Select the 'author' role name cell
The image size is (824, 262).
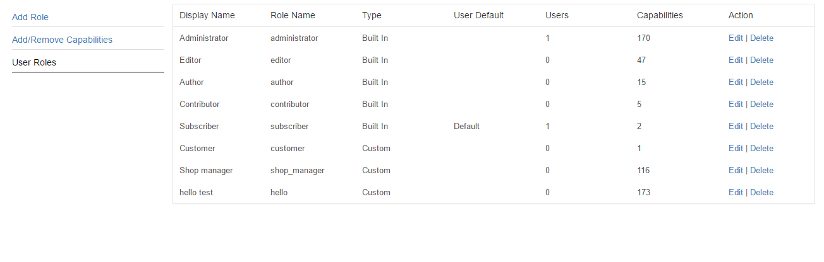[282, 82]
